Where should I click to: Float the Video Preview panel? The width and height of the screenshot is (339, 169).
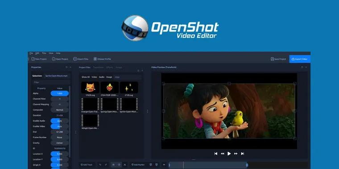coord(302,67)
